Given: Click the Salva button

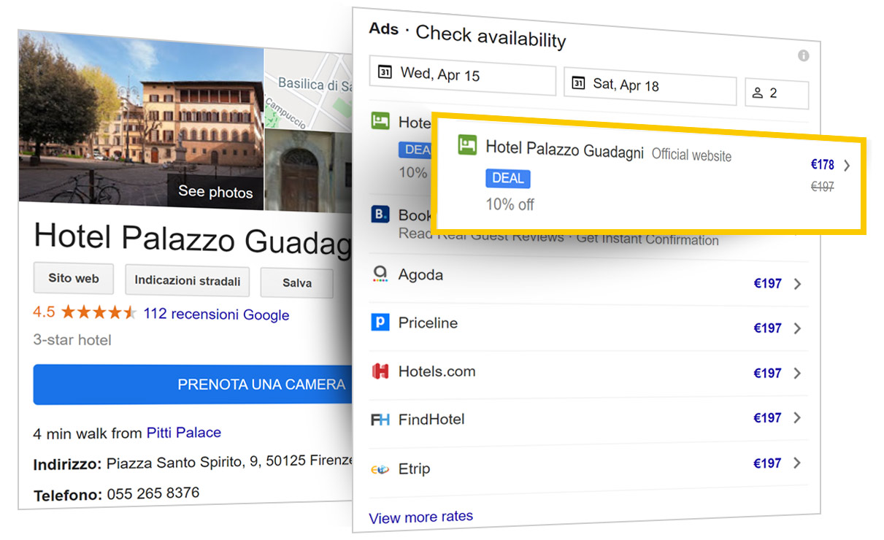Looking at the screenshot, I should click(296, 283).
